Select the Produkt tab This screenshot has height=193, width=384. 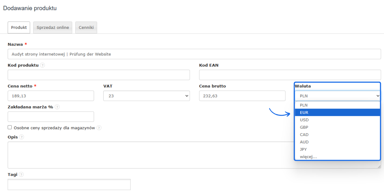19,28
